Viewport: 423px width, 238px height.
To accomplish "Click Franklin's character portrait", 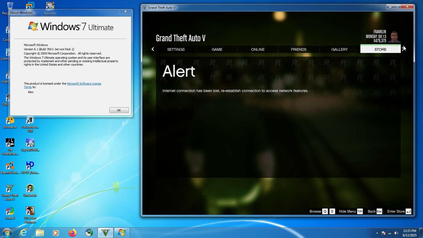I will point(394,36).
